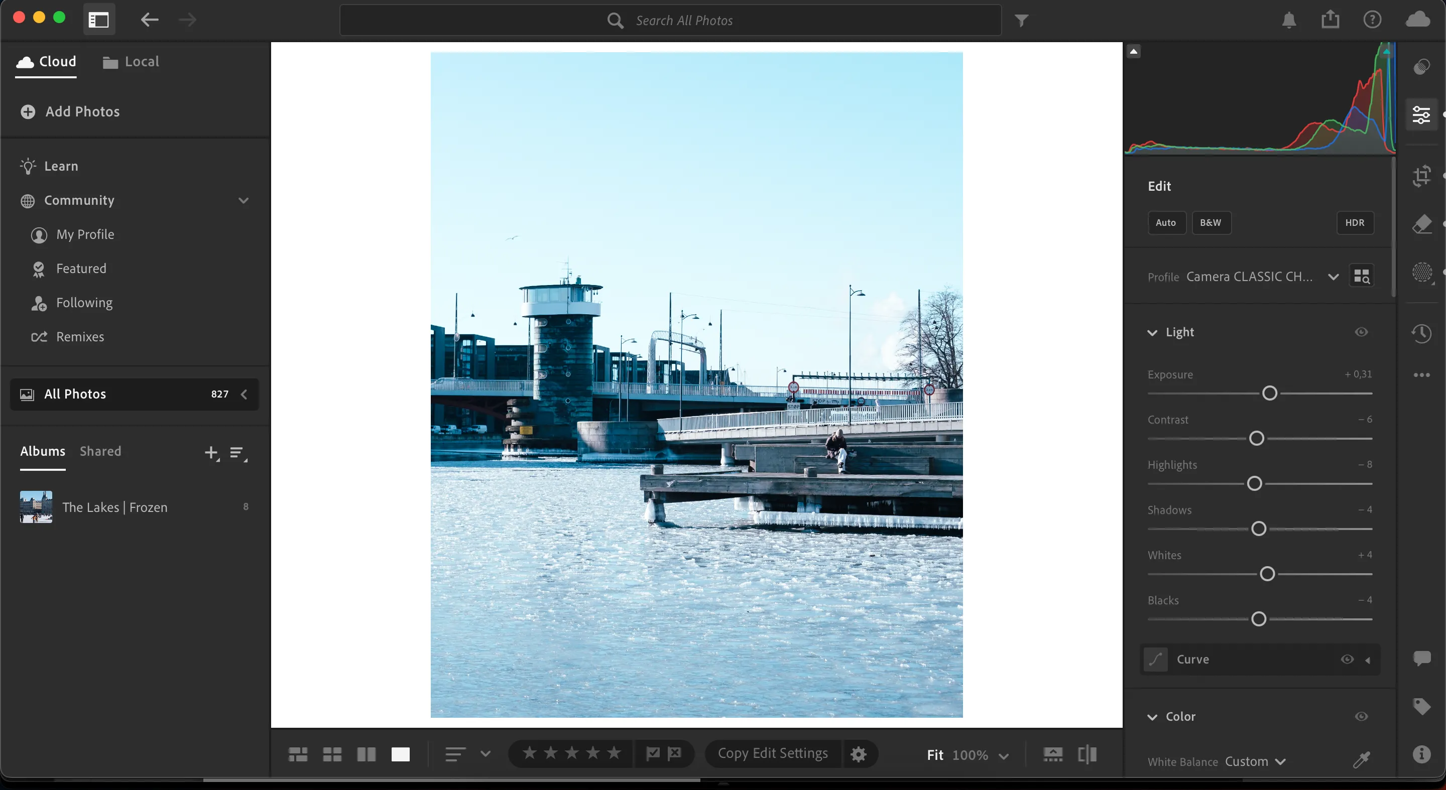
Task: Select the Masking tool
Action: 1422,272
